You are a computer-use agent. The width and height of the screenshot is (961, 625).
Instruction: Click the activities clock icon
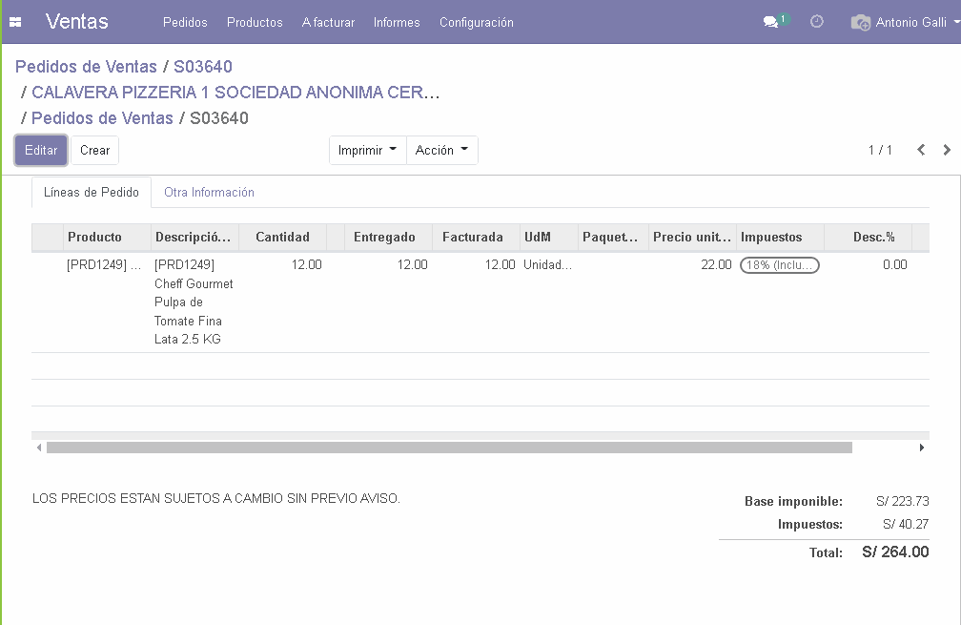817,21
